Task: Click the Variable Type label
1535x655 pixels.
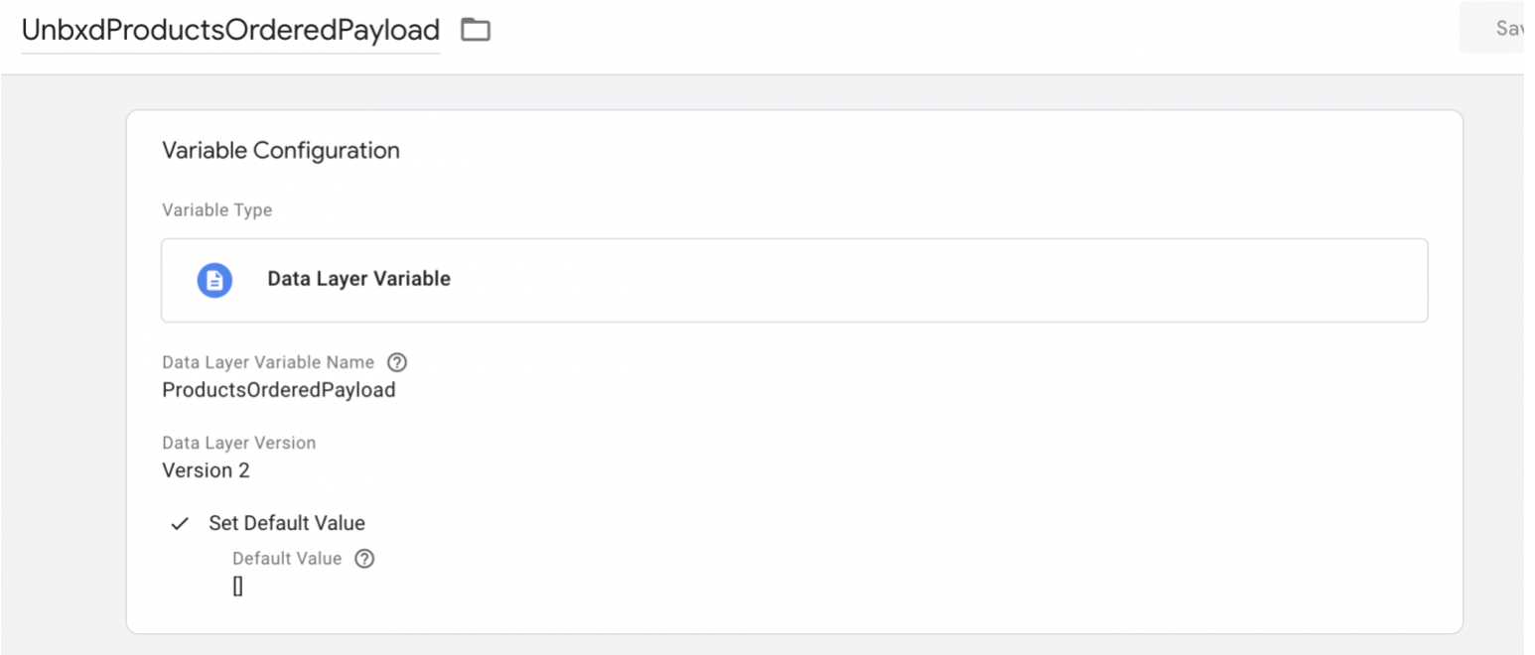Action: click(216, 210)
